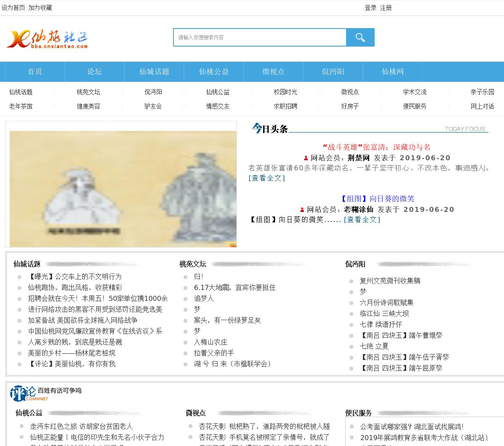Open post 入梅山农庄
The height and width of the screenshot is (446, 504).
pos(210,342)
